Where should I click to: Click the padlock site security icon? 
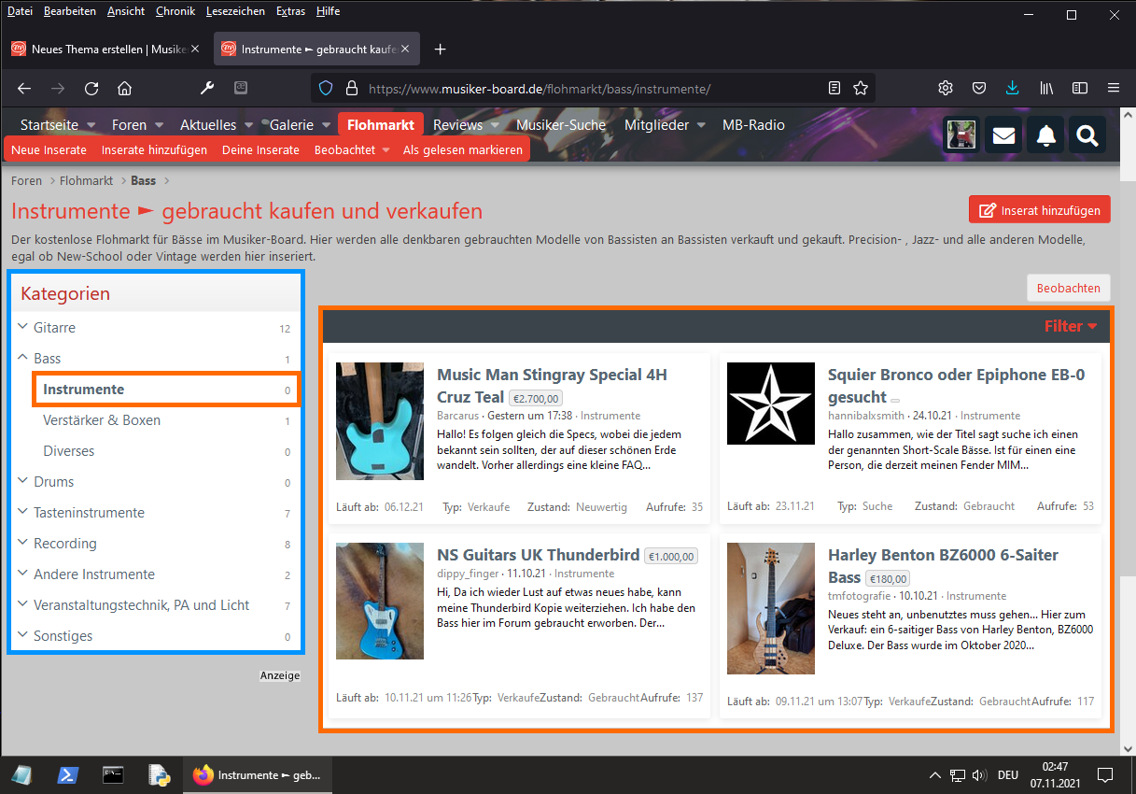352,89
